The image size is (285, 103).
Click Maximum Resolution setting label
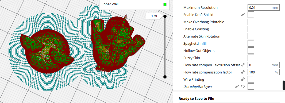click(200, 8)
